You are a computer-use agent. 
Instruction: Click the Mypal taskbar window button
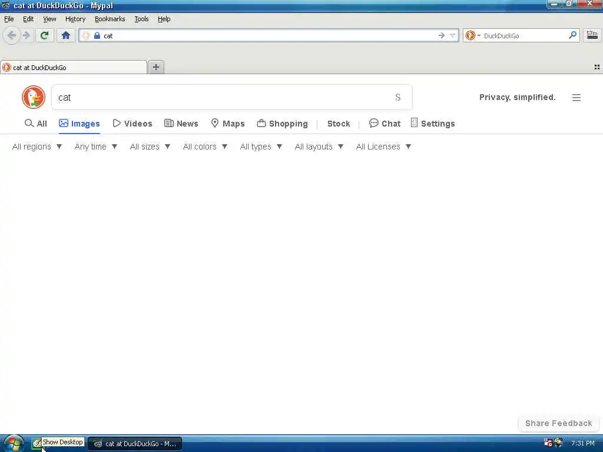pos(135,444)
